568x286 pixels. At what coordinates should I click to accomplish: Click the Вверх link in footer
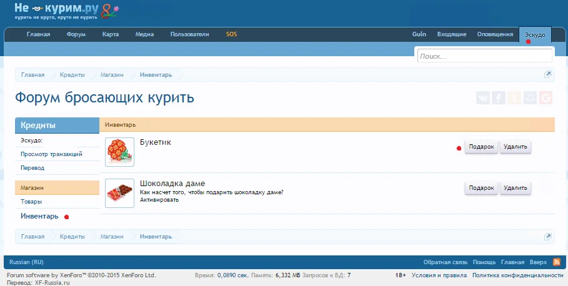click(x=539, y=262)
